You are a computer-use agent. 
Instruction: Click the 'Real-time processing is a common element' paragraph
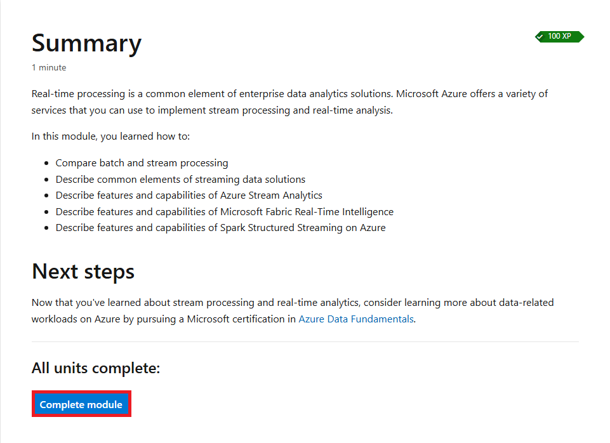coord(289,102)
